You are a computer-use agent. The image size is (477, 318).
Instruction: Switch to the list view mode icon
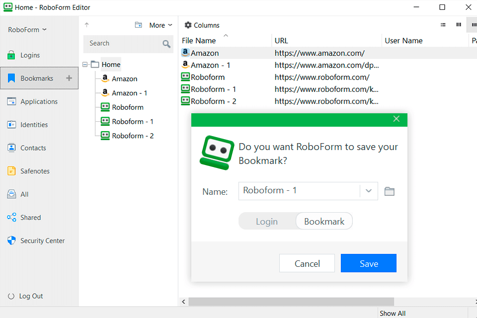pyautogui.click(x=443, y=25)
